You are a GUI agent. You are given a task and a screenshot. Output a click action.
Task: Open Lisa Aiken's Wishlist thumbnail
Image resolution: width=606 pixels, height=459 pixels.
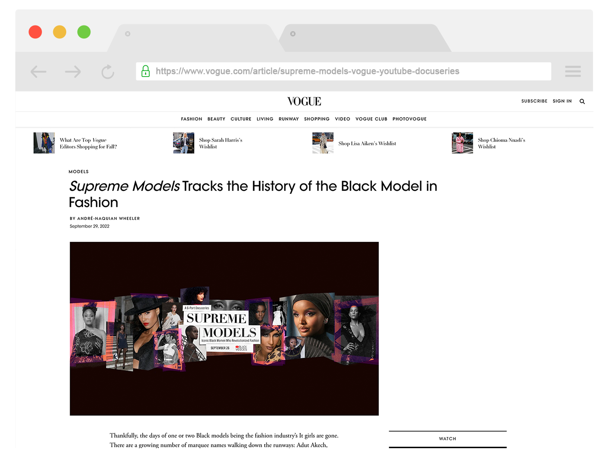(323, 143)
